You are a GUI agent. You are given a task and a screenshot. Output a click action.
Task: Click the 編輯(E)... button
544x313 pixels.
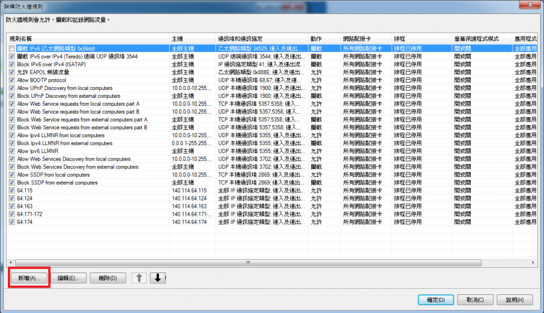68,278
